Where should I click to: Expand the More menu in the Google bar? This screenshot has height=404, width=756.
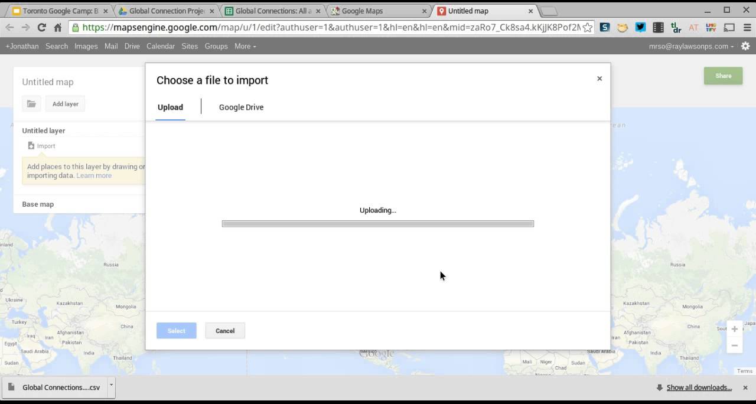[245, 46]
